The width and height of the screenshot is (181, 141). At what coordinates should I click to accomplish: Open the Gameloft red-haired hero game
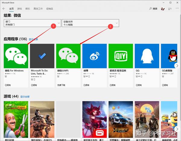coord(94,120)
